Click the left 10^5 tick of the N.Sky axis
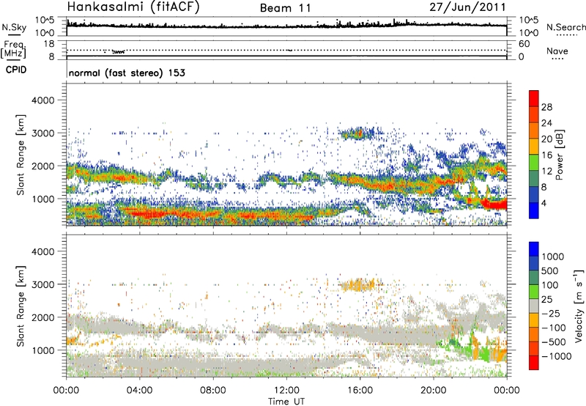Screen dimensions: 586x406 [45, 21]
